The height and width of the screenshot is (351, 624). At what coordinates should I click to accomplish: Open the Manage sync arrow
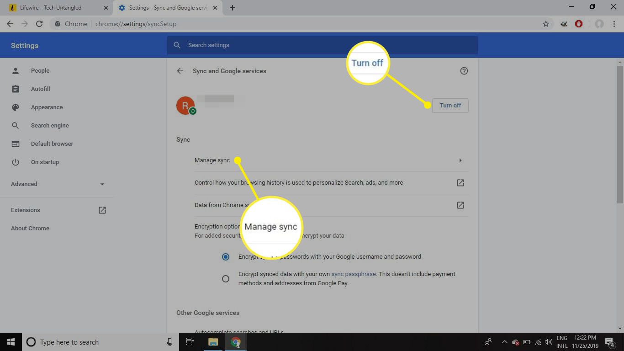pyautogui.click(x=460, y=160)
